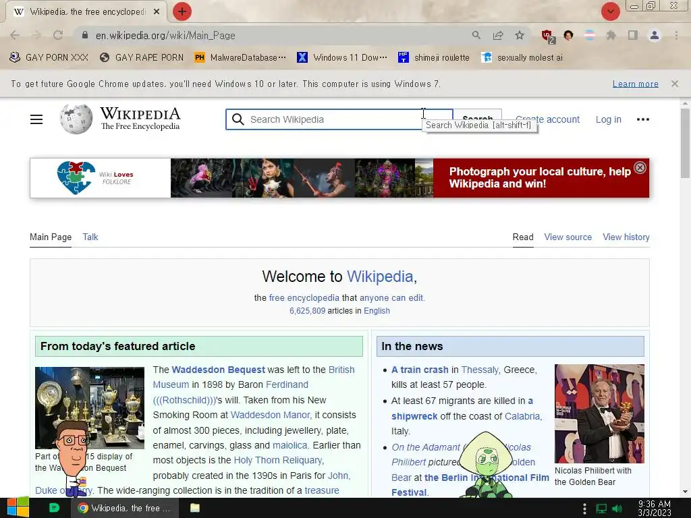
Task: Open the Chrome profile avatar
Action: 655,35
